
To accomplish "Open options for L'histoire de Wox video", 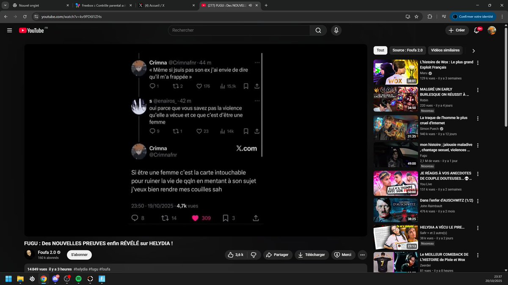I will click(x=478, y=62).
